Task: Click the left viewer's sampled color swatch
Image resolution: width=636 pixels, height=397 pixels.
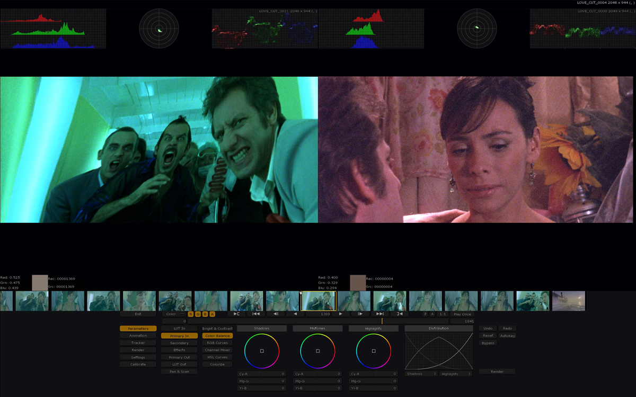Action: tap(40, 283)
